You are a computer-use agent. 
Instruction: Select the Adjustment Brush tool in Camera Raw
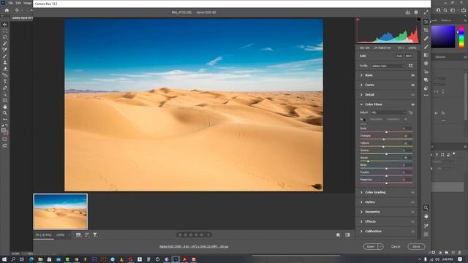(x=426, y=47)
